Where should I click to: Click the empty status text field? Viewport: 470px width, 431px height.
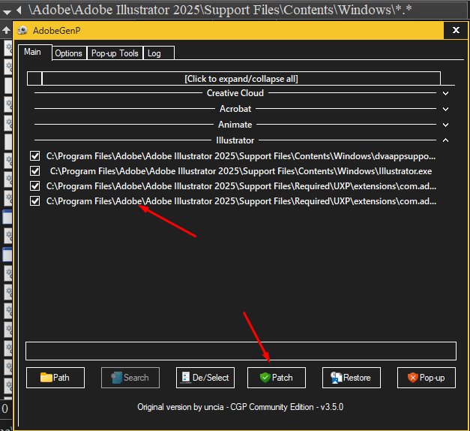[241, 351]
